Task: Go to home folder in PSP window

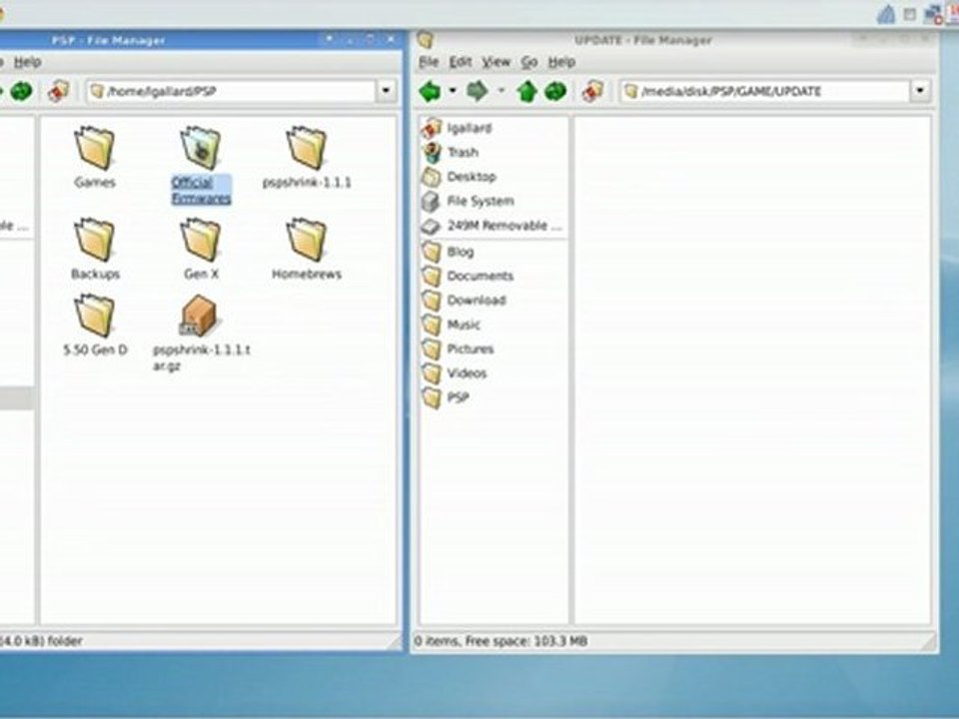Action: (59, 92)
